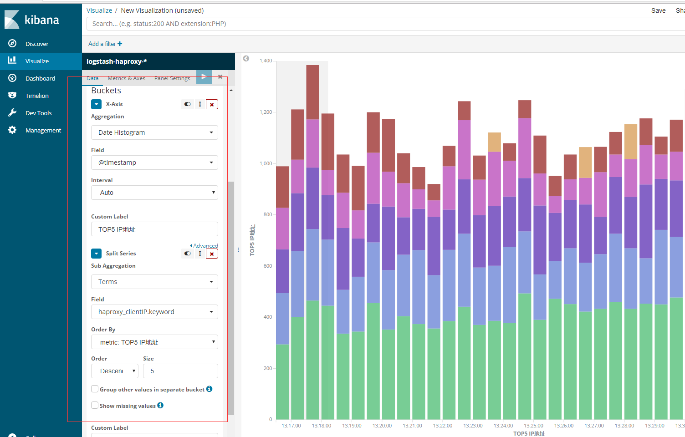Open the Descending order dropdown

[115, 371]
